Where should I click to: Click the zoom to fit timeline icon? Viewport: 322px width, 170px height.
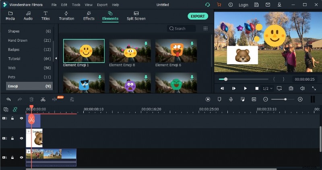254,99
